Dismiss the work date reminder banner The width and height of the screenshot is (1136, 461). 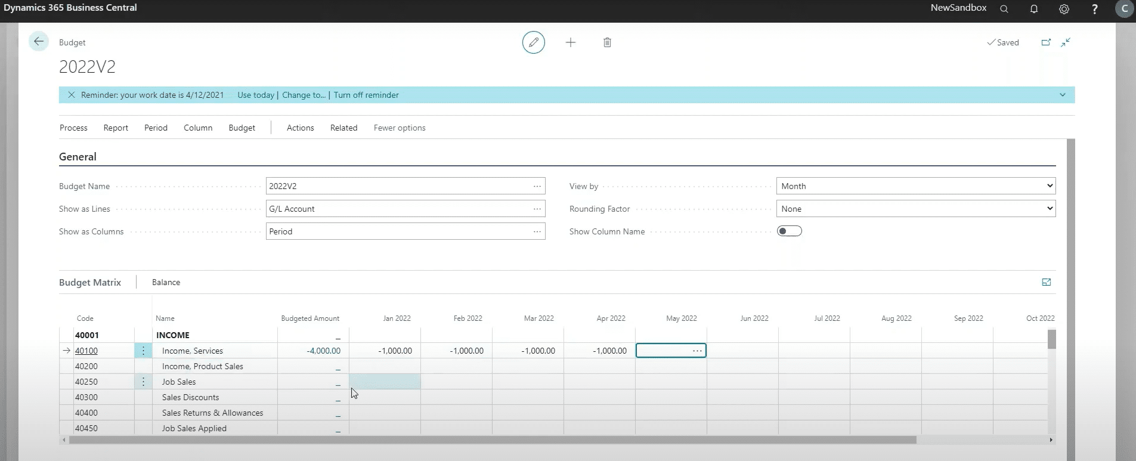[72, 95]
